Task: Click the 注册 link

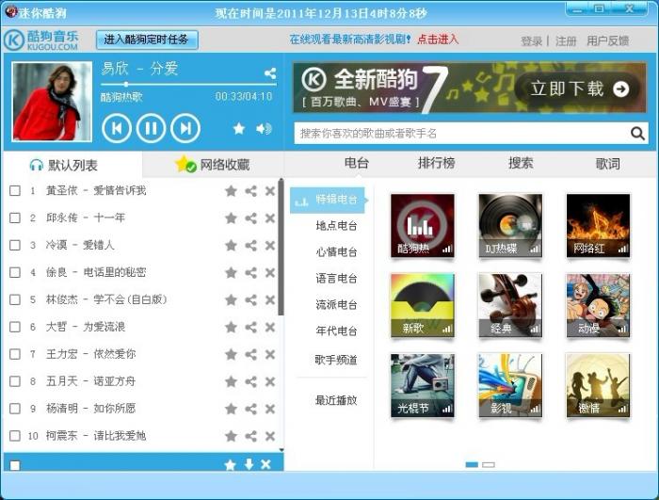Action: click(x=566, y=40)
